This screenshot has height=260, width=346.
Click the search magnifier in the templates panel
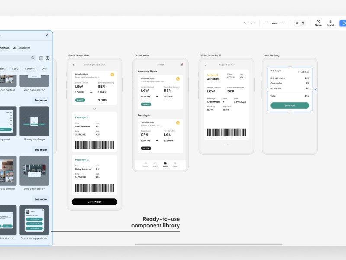point(33,58)
